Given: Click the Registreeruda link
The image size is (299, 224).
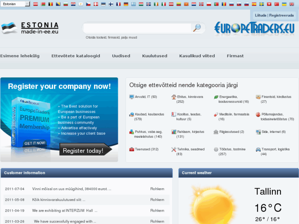Looking at the screenshot, I should coord(281,15).
